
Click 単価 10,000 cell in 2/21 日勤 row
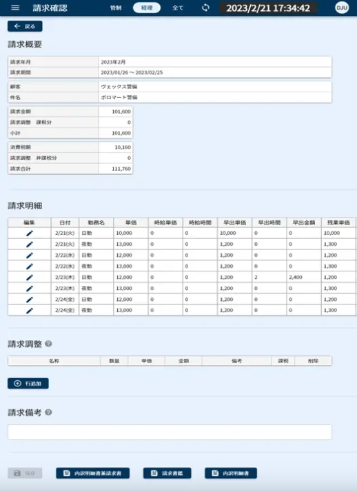point(131,233)
